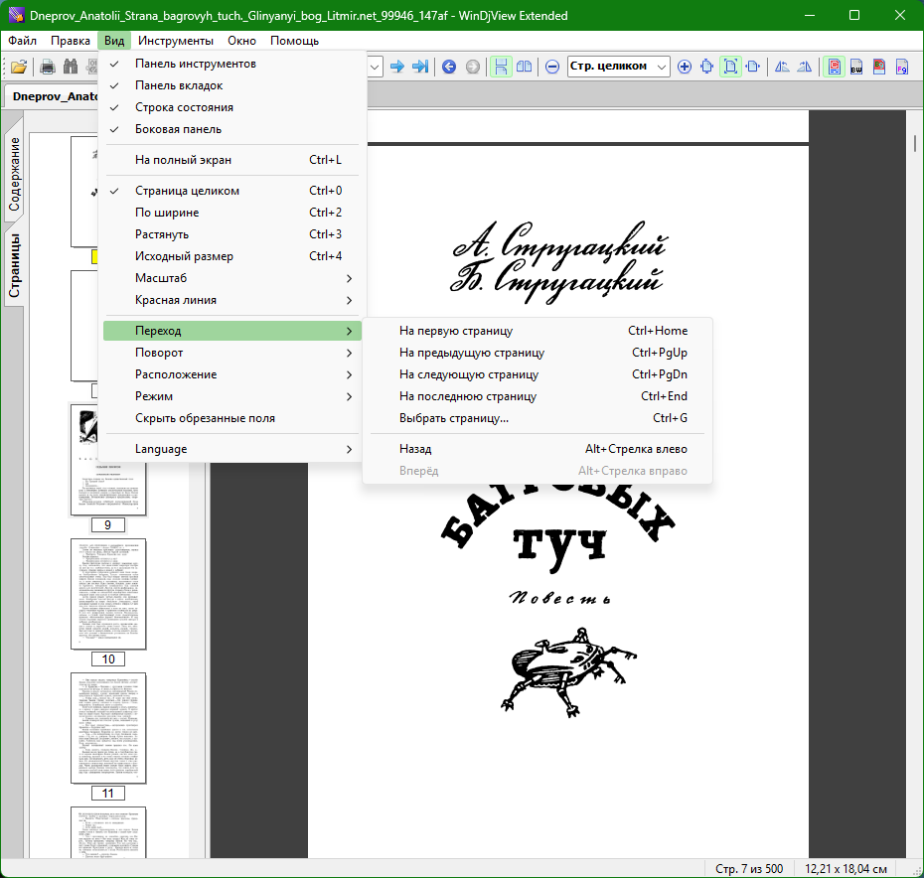
Task: Open page 9 thumbnail
Action: (108, 460)
